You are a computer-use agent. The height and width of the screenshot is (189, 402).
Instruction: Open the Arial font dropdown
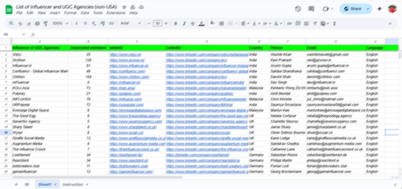(130, 23)
